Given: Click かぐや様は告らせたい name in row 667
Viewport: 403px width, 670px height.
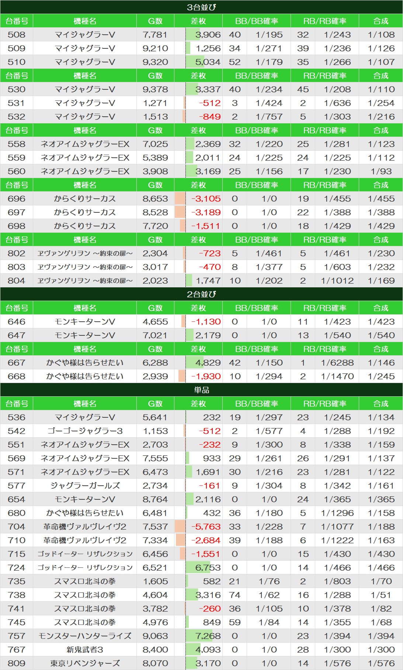Looking at the screenshot, I should (x=85, y=363).
